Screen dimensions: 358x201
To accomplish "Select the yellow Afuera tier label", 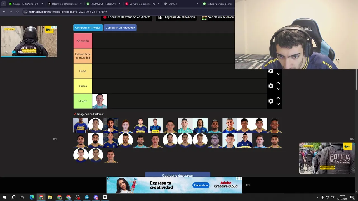I will (83, 86).
